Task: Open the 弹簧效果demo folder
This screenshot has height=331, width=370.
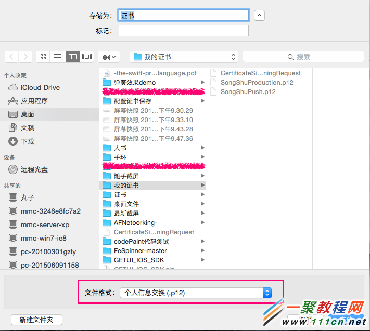Action: click(x=152, y=83)
